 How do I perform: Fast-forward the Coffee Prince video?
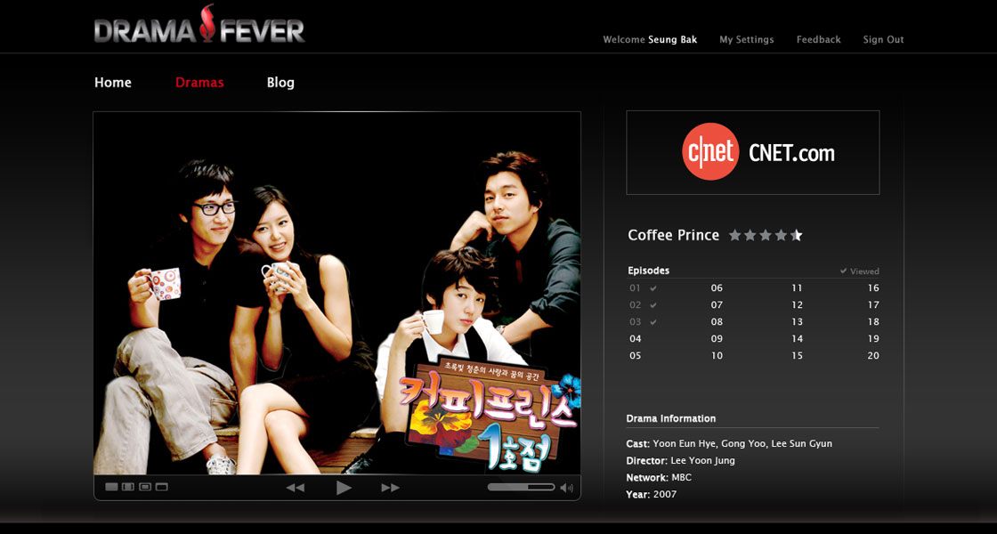click(x=391, y=488)
